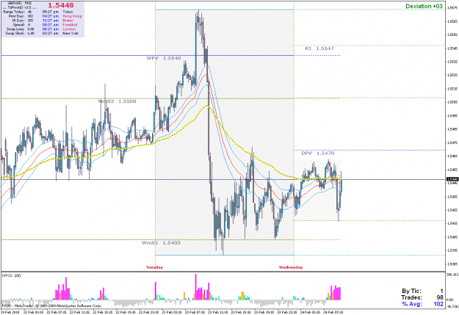The image size is (459, 315).
Task: Click the red Tuesday day separator label
Action: [x=154, y=267]
